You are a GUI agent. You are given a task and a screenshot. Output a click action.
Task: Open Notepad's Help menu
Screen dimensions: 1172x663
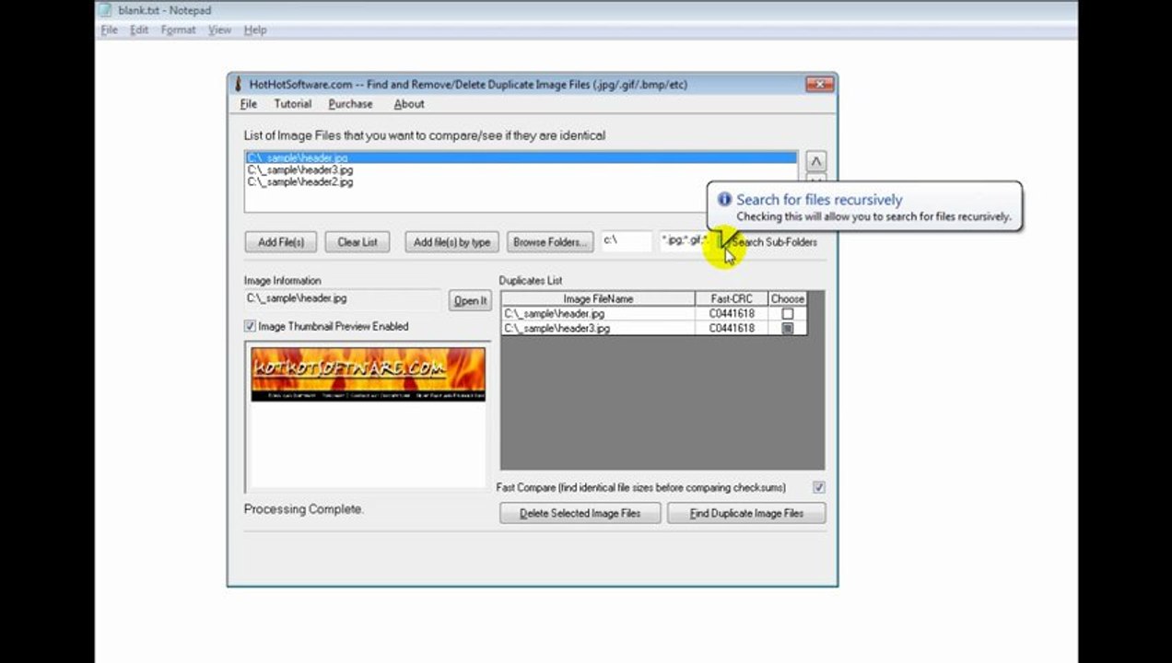[x=255, y=29]
